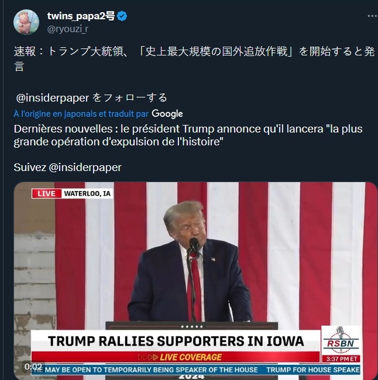Click the 0:02 video time indicator
This screenshot has width=378, height=380.
click(33, 366)
